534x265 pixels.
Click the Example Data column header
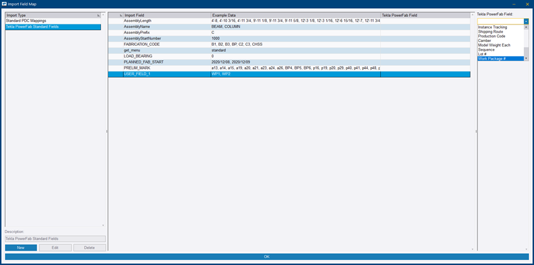(x=296, y=15)
